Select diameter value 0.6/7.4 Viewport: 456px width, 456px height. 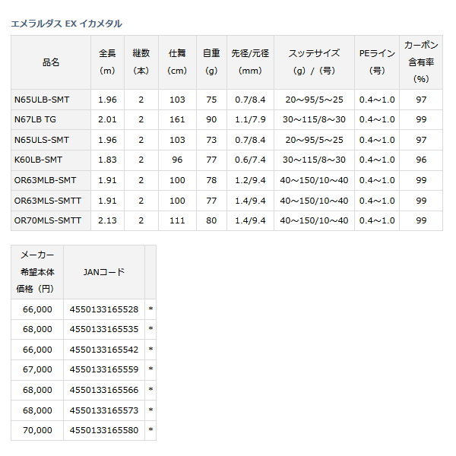(x=250, y=160)
